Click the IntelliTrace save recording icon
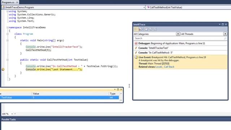Viewport: 231px width, 130px height. [x=146, y=29]
